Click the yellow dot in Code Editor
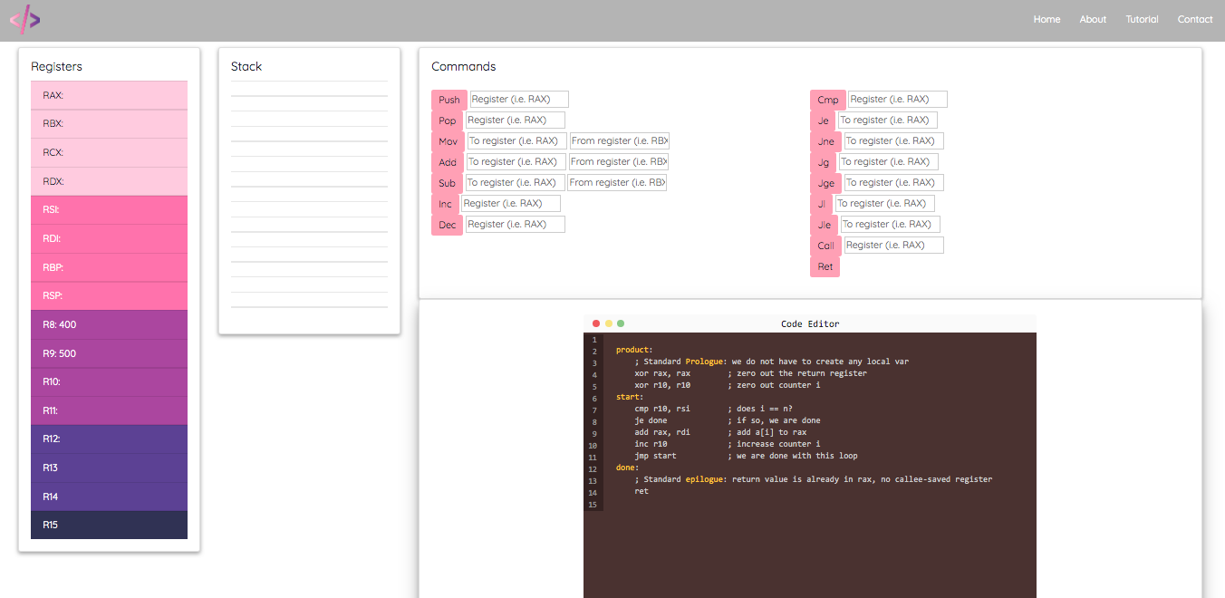The image size is (1225, 598). point(609,323)
